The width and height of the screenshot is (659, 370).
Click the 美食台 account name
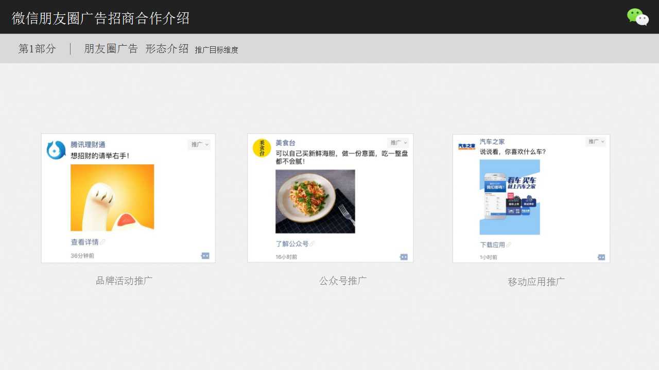click(285, 142)
